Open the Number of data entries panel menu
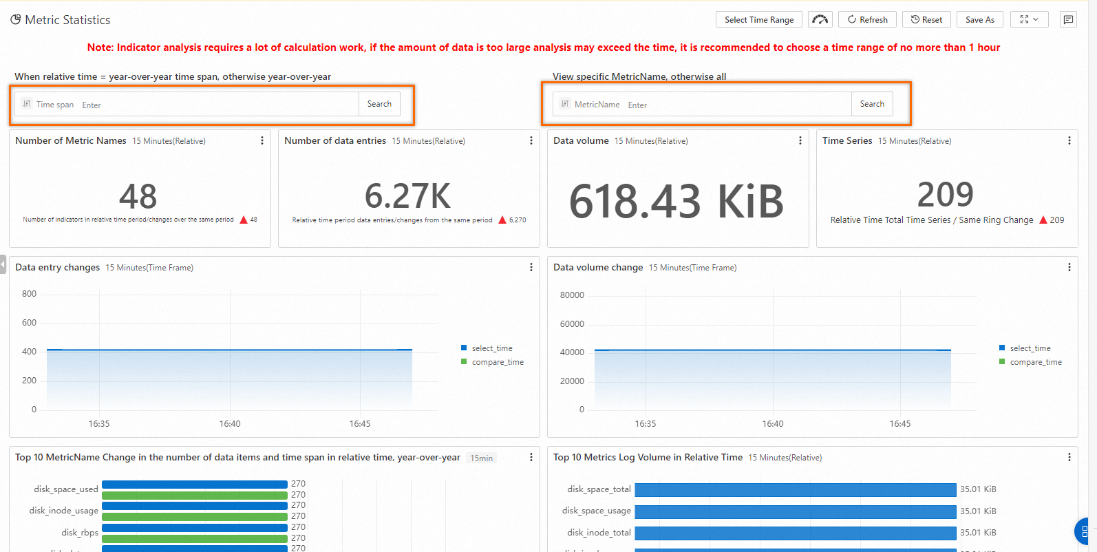Viewport: 1097px width, 552px height. pyautogui.click(x=531, y=140)
